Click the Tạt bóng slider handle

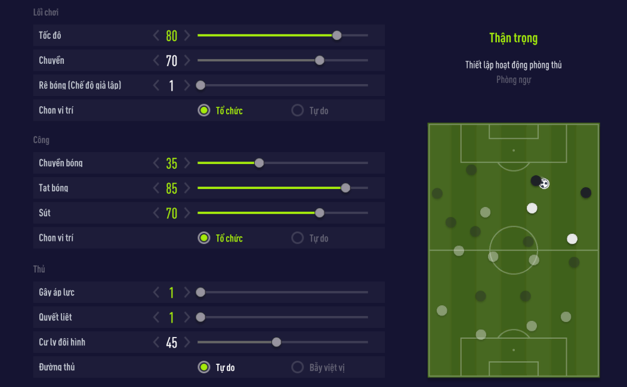tap(345, 188)
